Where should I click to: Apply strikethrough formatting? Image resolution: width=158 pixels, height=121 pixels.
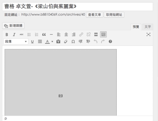pos(22,35)
